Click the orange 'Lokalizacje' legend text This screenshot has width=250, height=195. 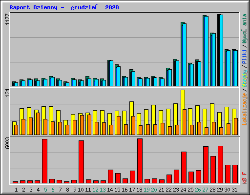tap(245, 109)
